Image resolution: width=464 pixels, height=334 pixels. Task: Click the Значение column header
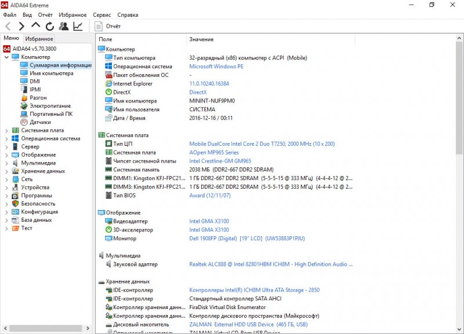(x=201, y=39)
